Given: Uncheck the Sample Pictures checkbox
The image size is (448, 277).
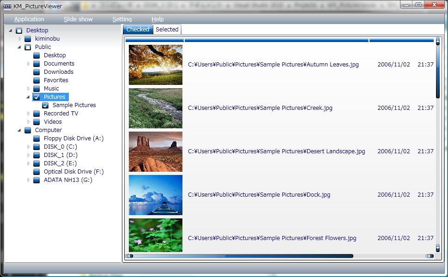Looking at the screenshot, I should point(45,105).
